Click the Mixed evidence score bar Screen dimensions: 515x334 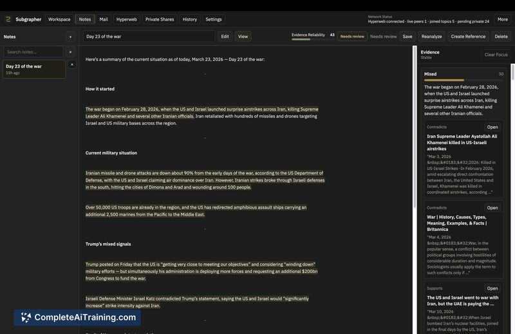[x=464, y=80]
